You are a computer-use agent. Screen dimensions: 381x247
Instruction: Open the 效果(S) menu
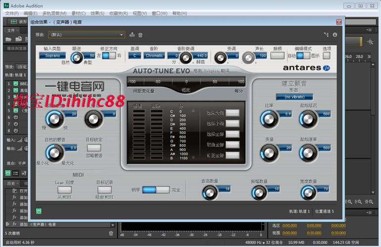97,13
